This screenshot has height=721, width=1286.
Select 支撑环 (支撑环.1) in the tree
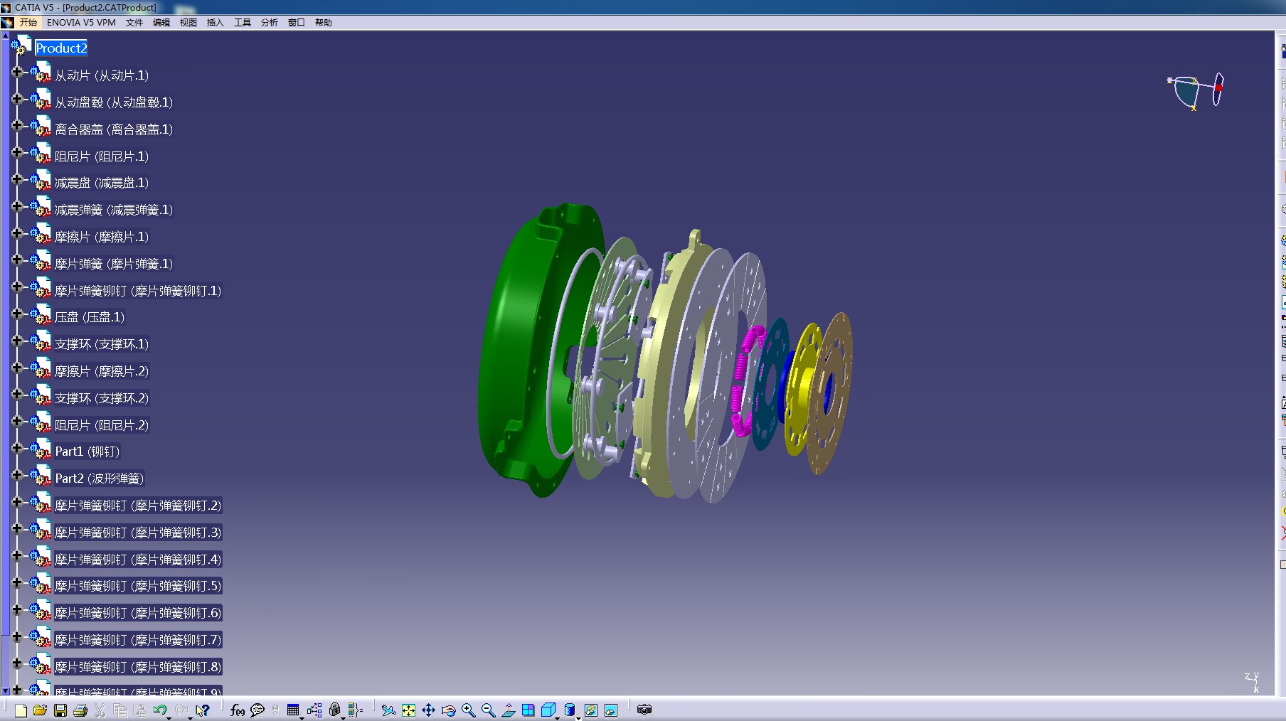102,344
